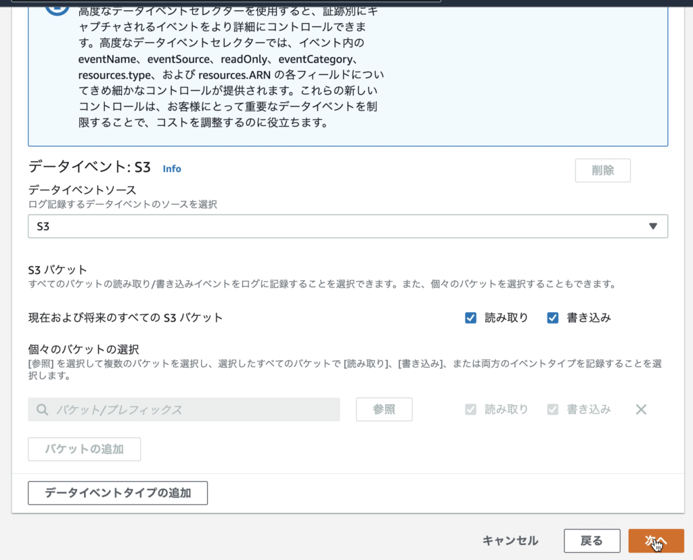Image resolution: width=693 pixels, height=560 pixels.
Task: Click the 個々のバケットの選択 heading
Action: click(x=83, y=349)
